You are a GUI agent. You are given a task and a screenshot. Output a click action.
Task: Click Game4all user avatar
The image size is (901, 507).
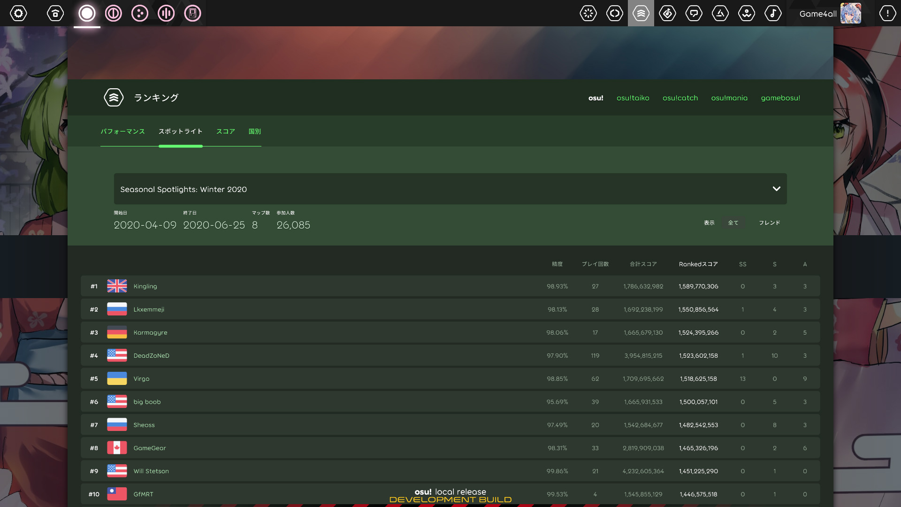pos(851,13)
